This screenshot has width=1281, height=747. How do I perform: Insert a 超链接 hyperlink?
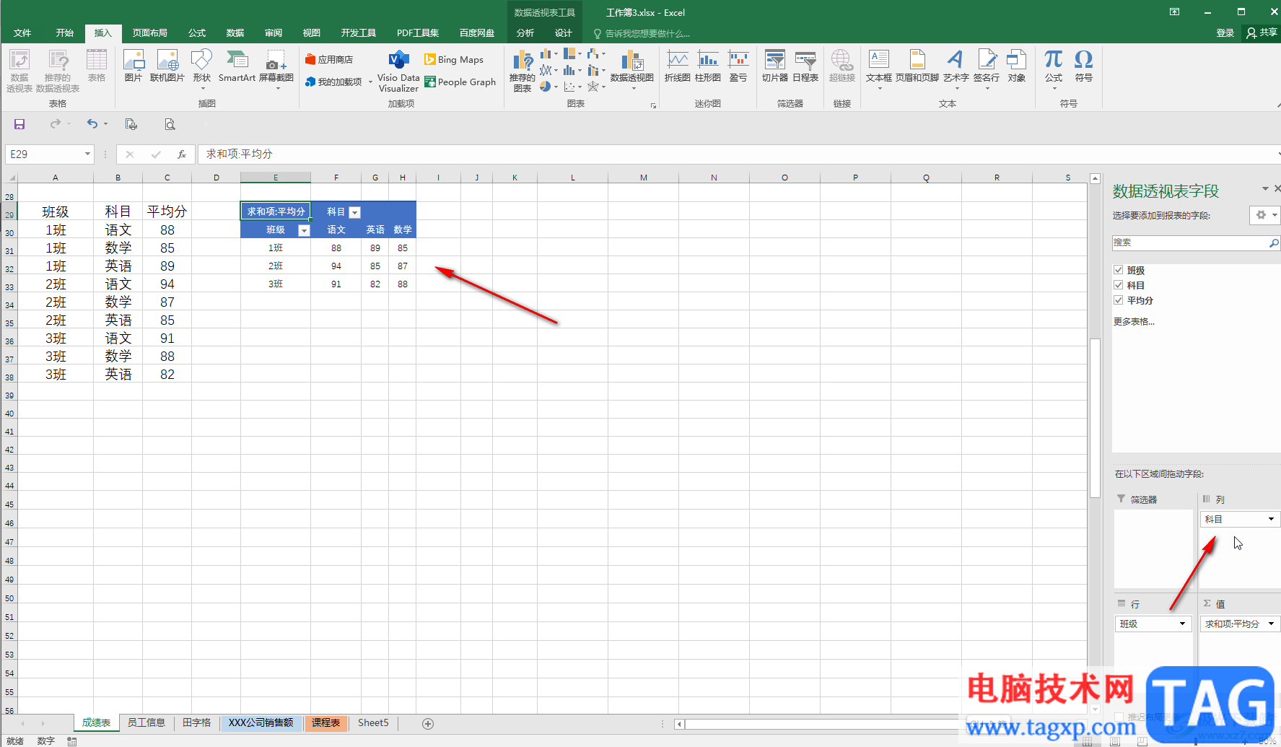(842, 66)
